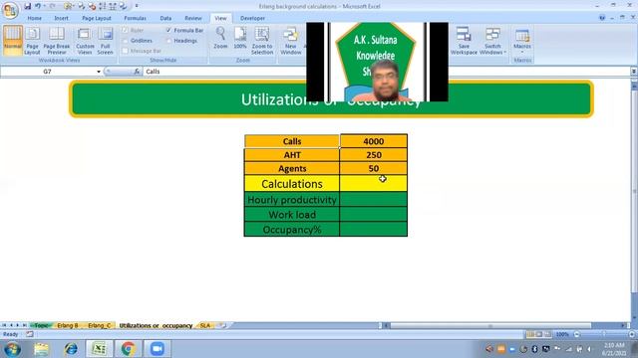Click the Name Box showing G7
Image resolution: width=638 pixels, height=358 pixels.
[x=48, y=72]
